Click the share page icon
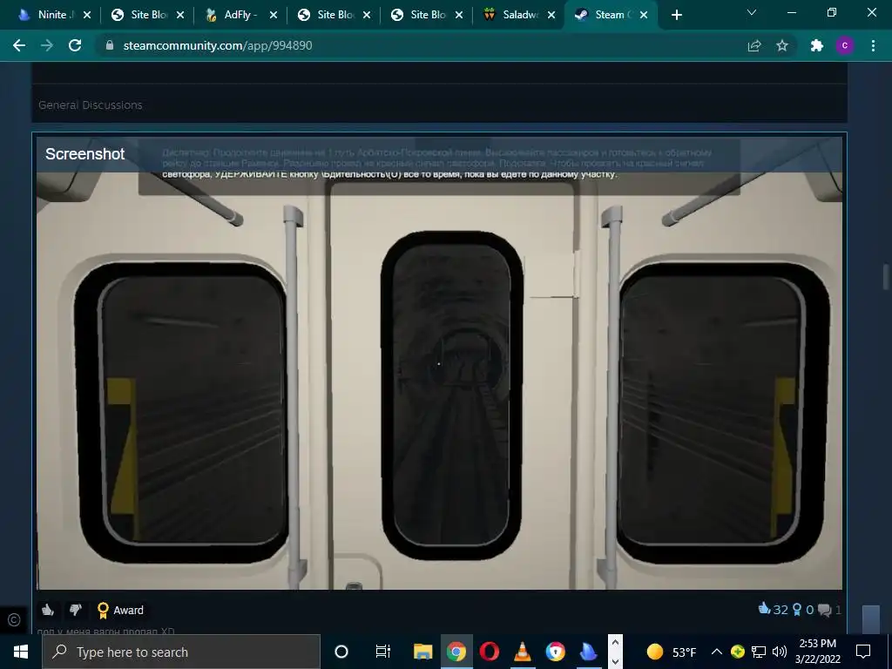This screenshot has width=892, height=669. tap(754, 45)
